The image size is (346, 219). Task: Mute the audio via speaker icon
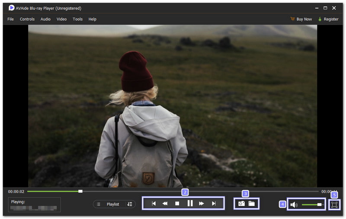point(294,205)
